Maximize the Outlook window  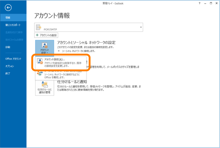pyautogui.click(x=211, y=3)
